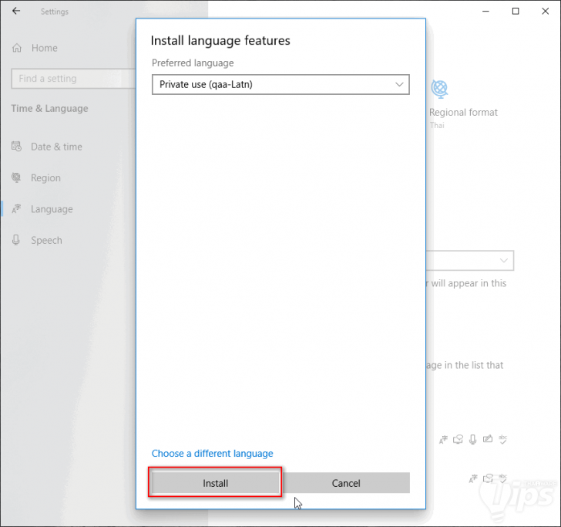Expand the Preferred language dropdown

(x=280, y=85)
